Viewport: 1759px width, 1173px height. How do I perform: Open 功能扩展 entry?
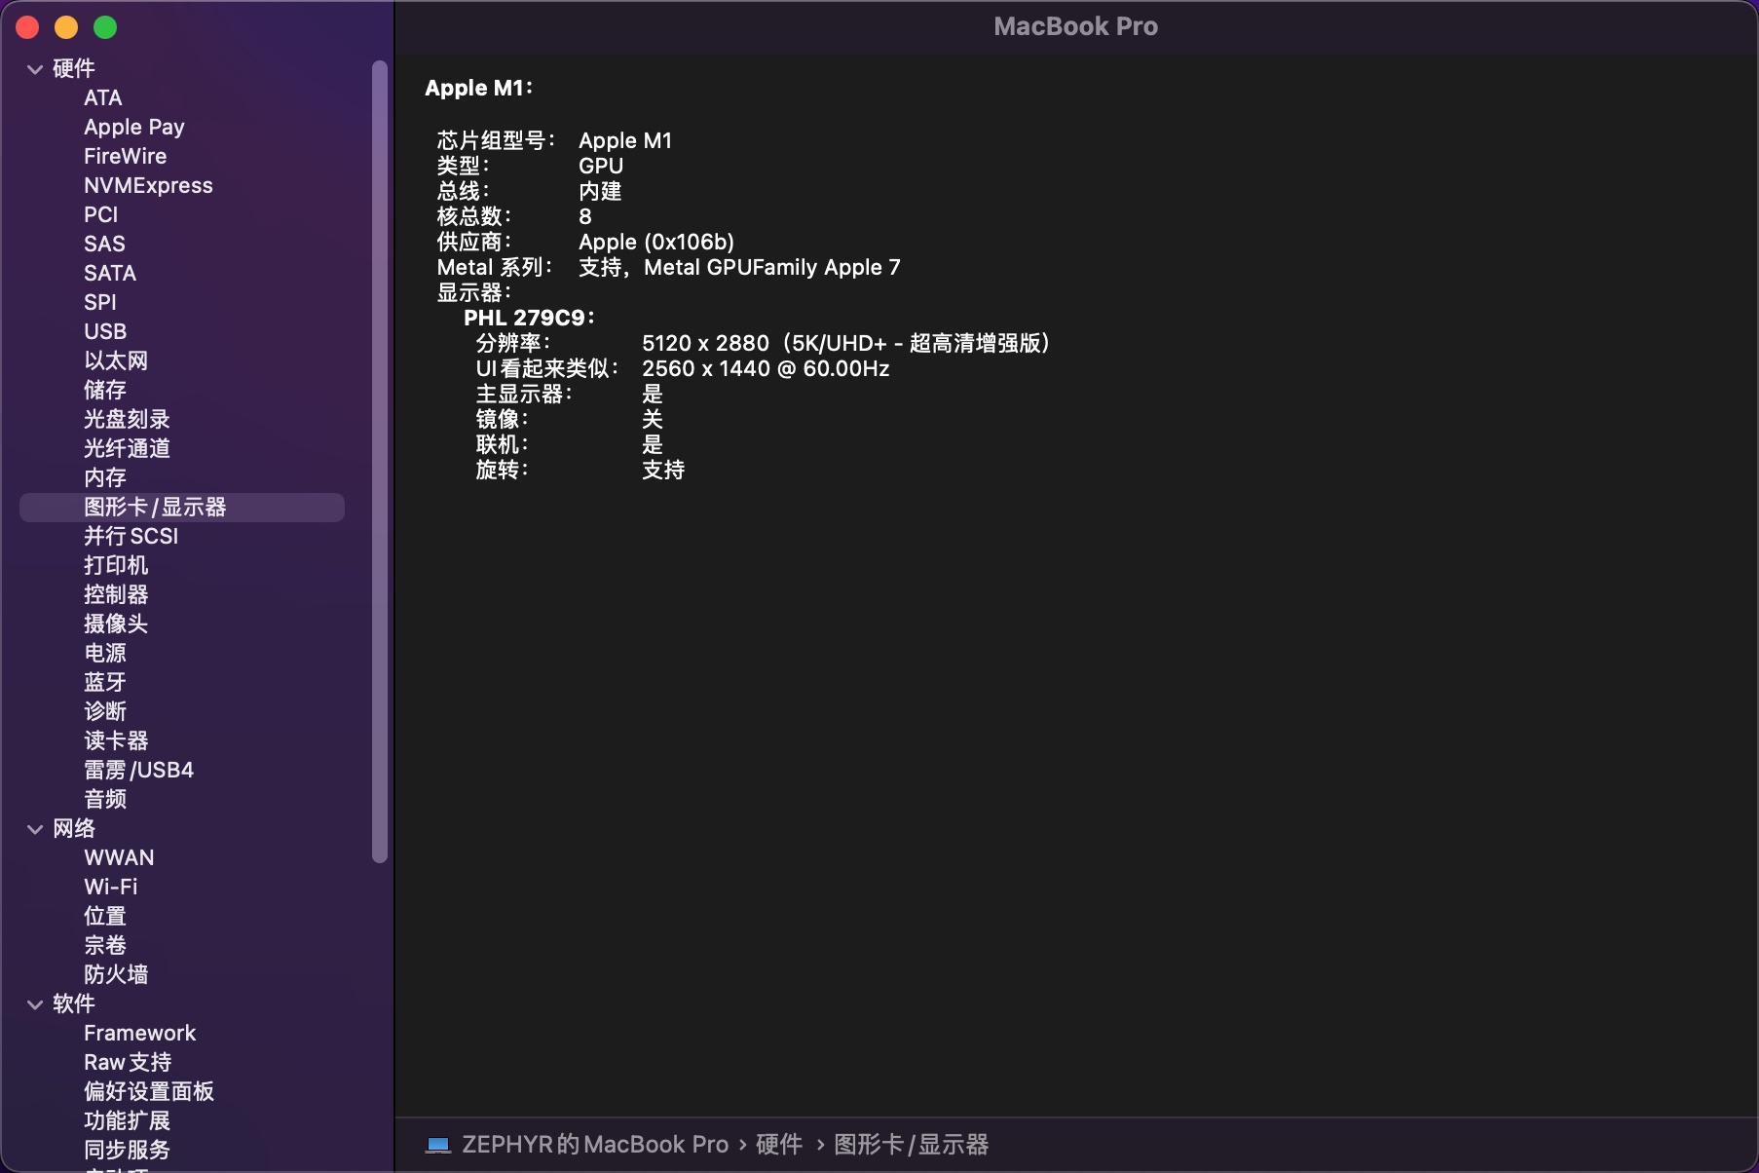coord(127,1121)
